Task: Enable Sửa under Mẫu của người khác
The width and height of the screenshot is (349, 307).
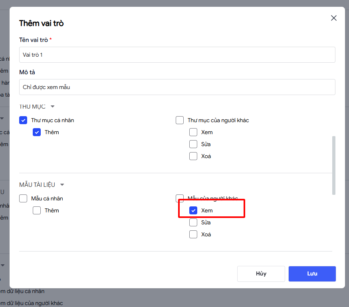Action: [x=193, y=222]
